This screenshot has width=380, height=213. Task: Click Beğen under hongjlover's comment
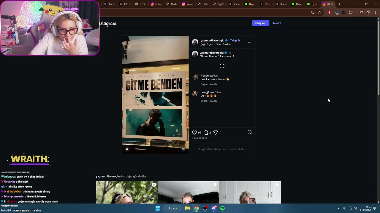204,101
